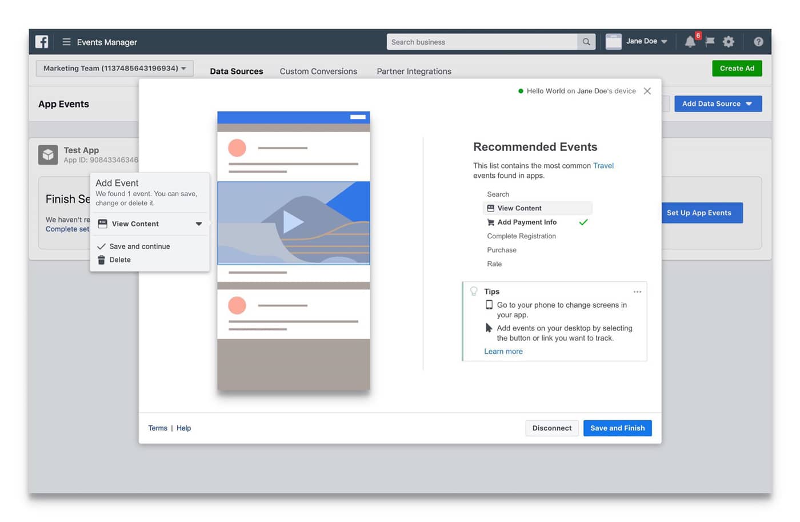Click the Search business input field
This screenshot has width=800, height=522.
482,42
